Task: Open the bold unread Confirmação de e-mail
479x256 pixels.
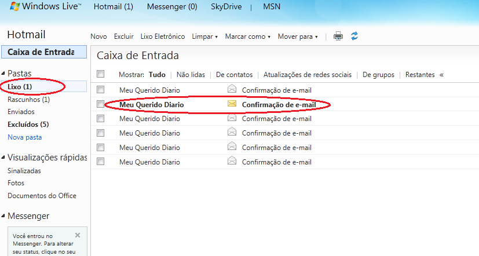Action: [279, 105]
